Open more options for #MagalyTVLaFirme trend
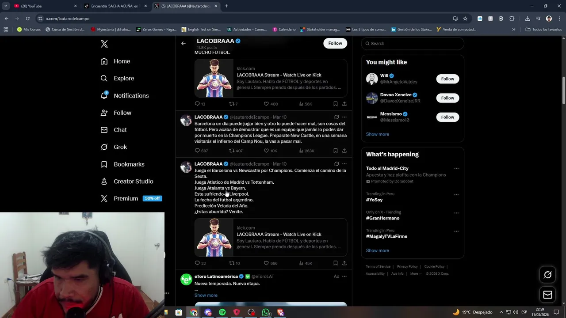Screen dimensions: 566x318 click(x=456, y=231)
